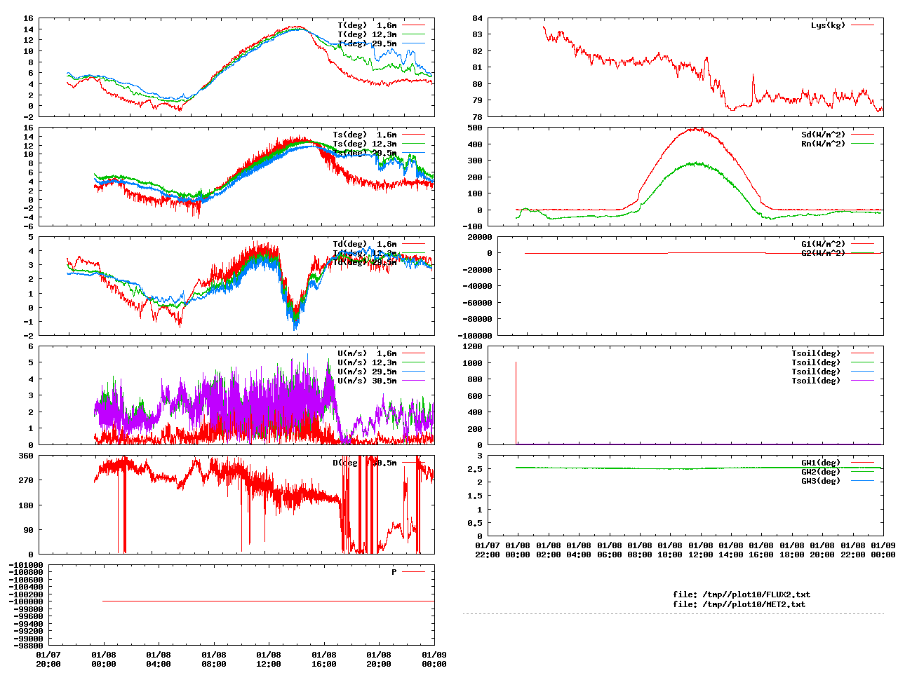Select the 'U(m/s) 30.5m' legend label
Image resolution: width=898 pixels, height=673 pixels.
(367, 381)
